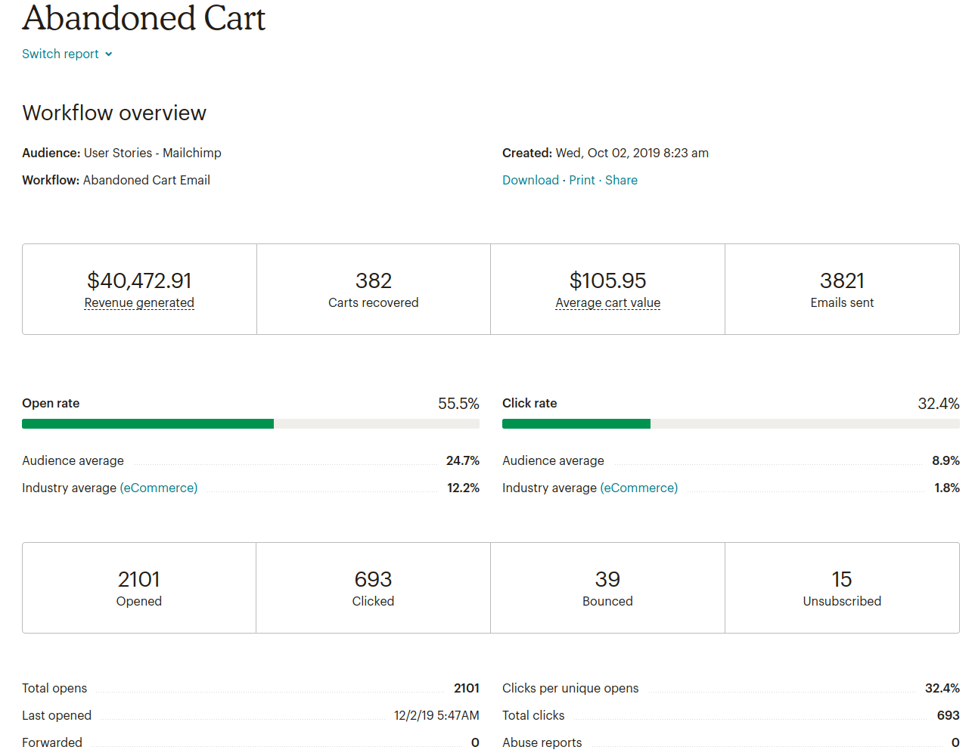
Task: Open eCommerce industry link under Open rate
Action: click(x=159, y=488)
